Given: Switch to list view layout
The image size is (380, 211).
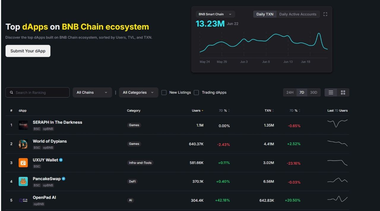Looking at the screenshot, I should coord(331,92).
